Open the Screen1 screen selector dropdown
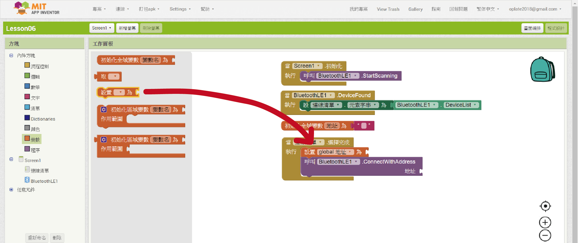Viewport: 578px width, 243px height. [x=101, y=28]
